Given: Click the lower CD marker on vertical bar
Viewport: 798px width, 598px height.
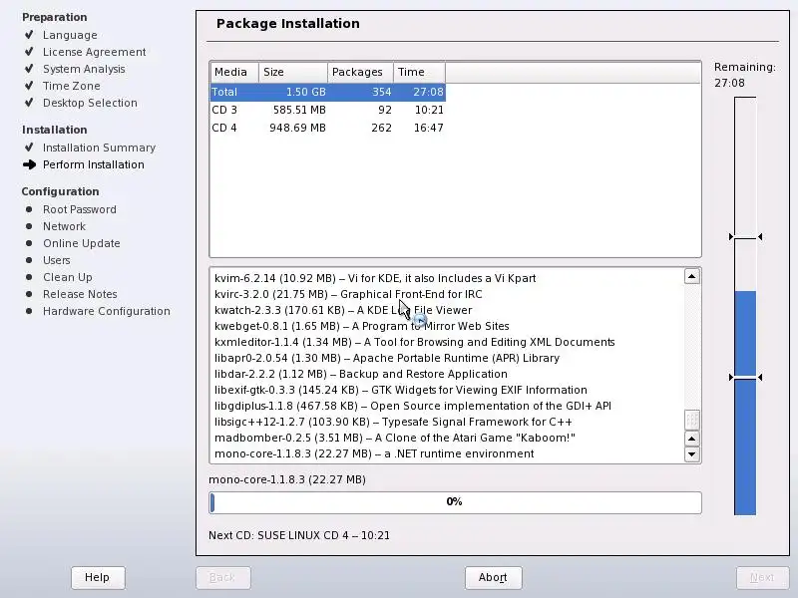Looking at the screenshot, I should point(745,378).
